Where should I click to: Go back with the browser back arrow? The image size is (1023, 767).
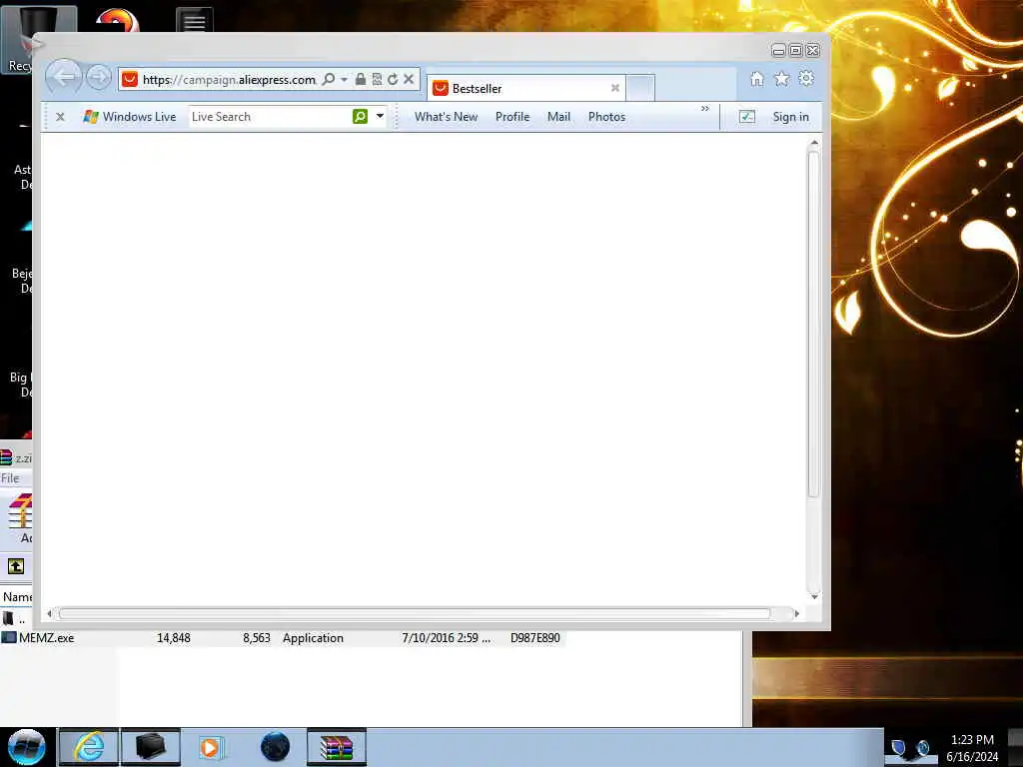[64, 78]
